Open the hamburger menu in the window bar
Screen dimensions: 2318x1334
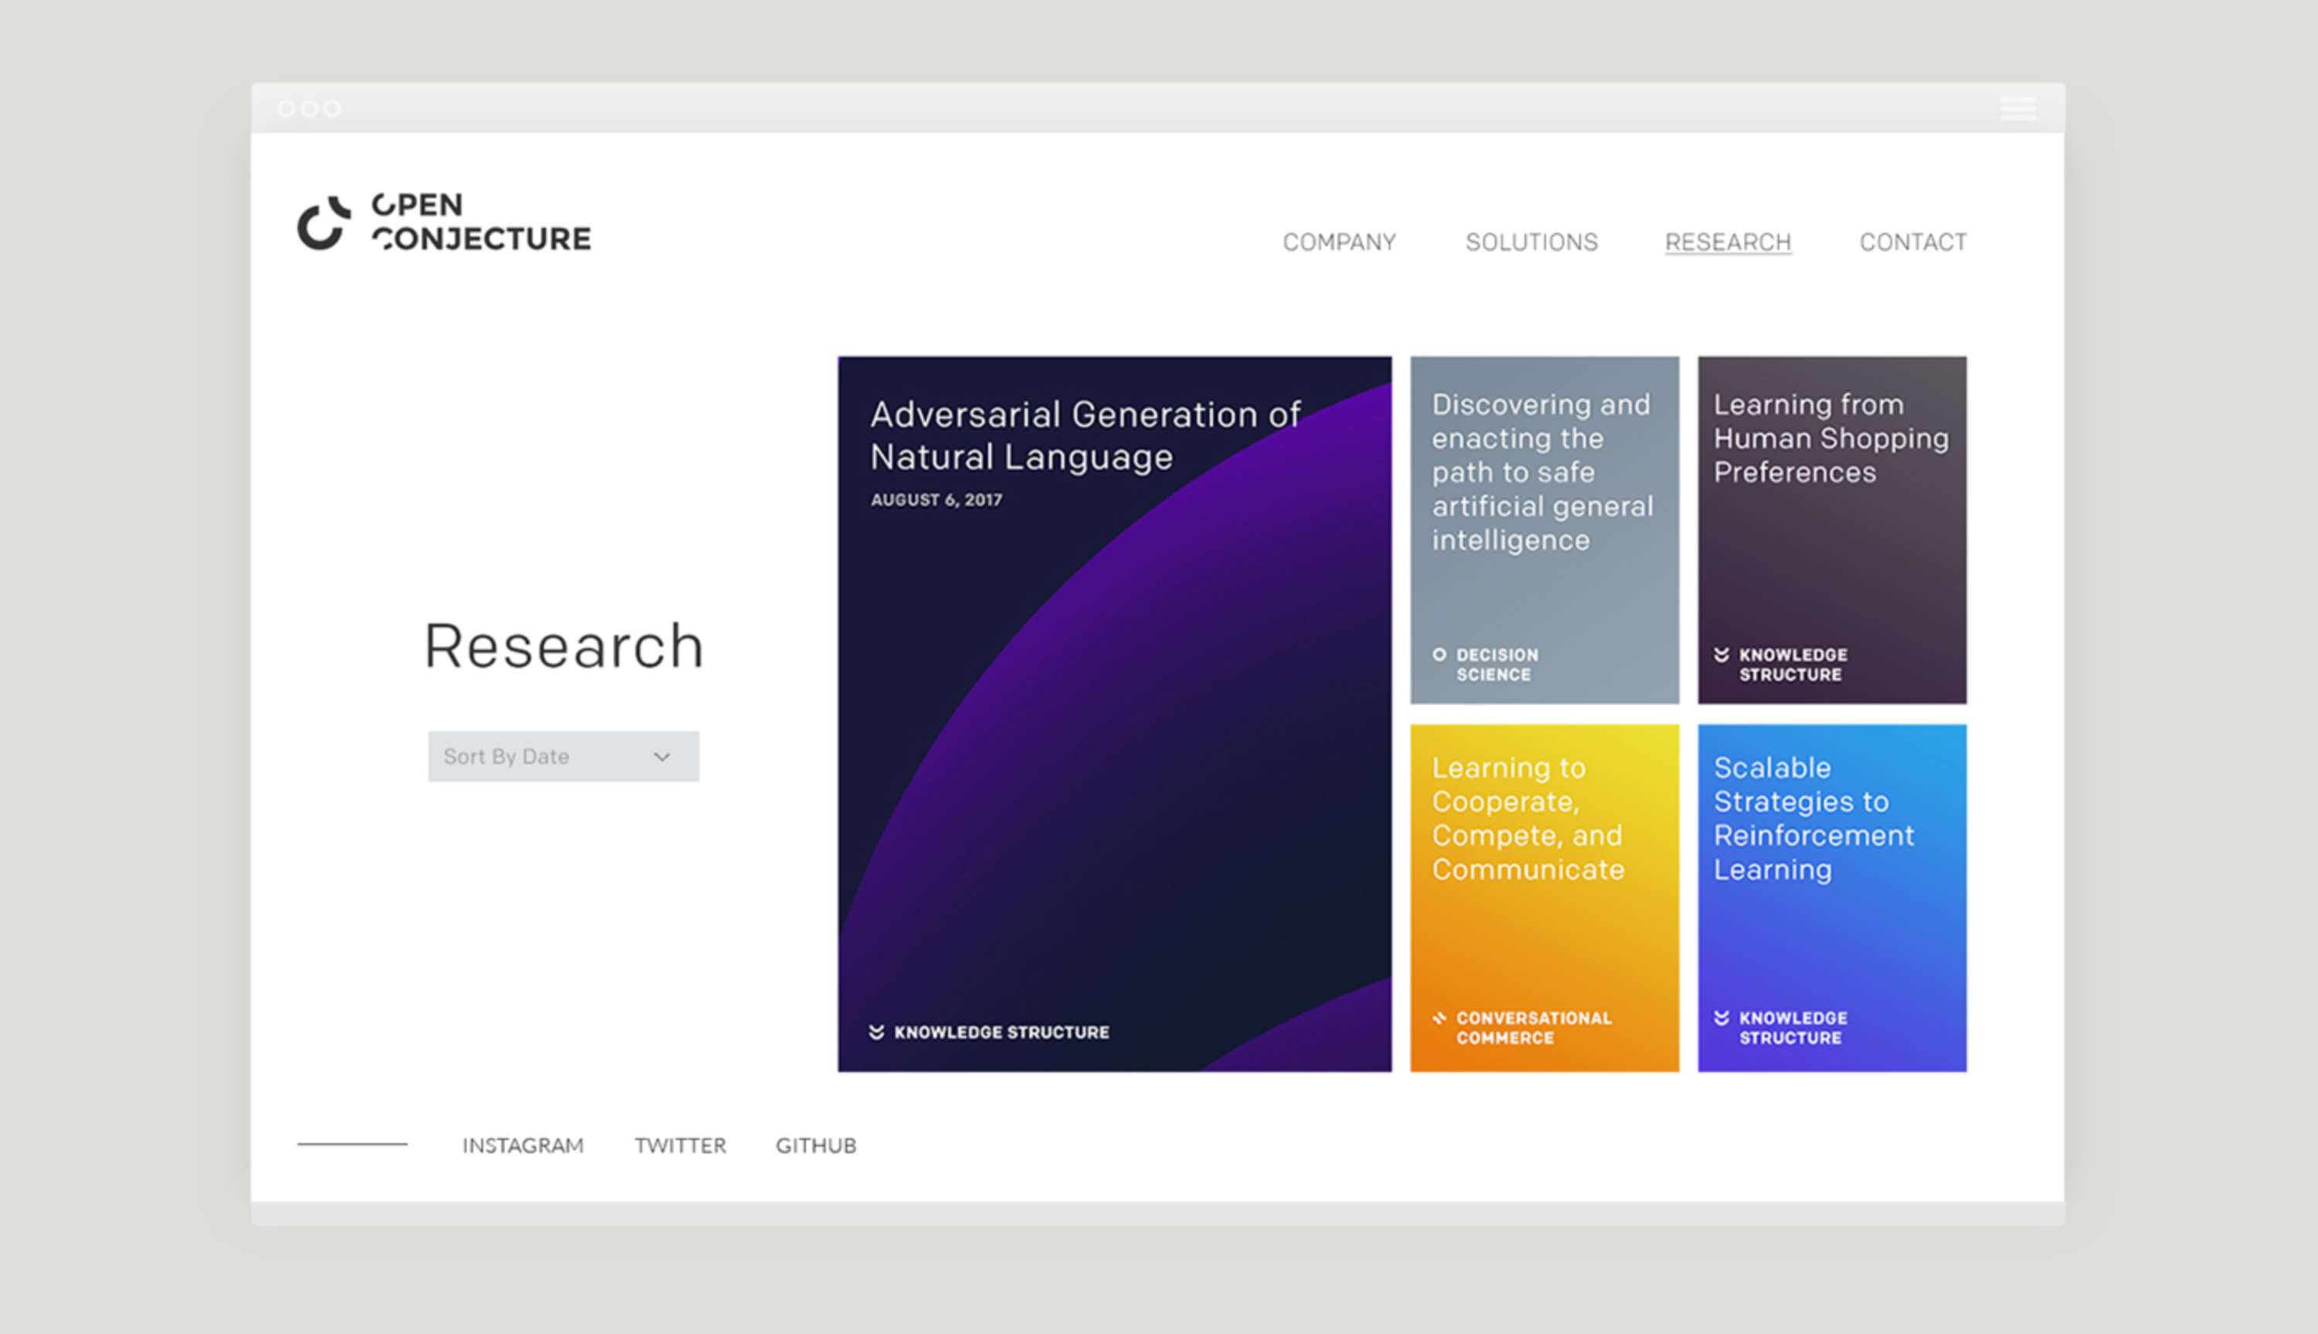tap(2017, 108)
